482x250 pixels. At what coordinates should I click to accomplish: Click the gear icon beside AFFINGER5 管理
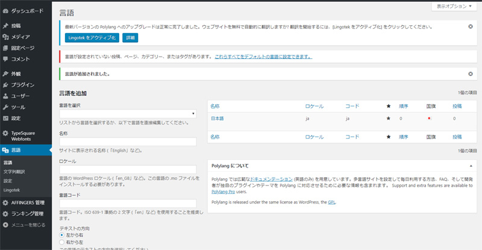5,202
